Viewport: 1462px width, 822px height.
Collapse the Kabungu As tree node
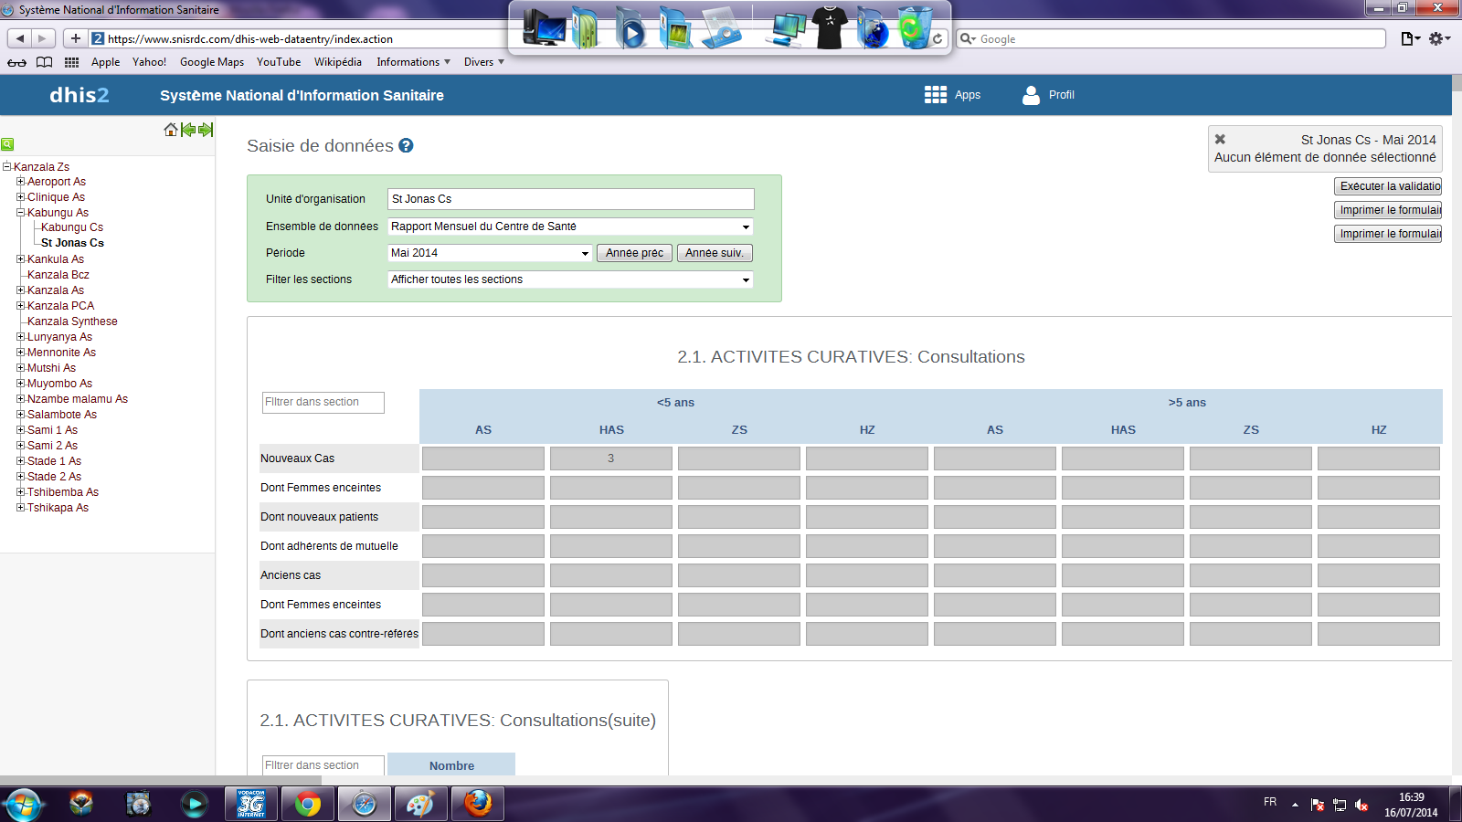point(20,213)
